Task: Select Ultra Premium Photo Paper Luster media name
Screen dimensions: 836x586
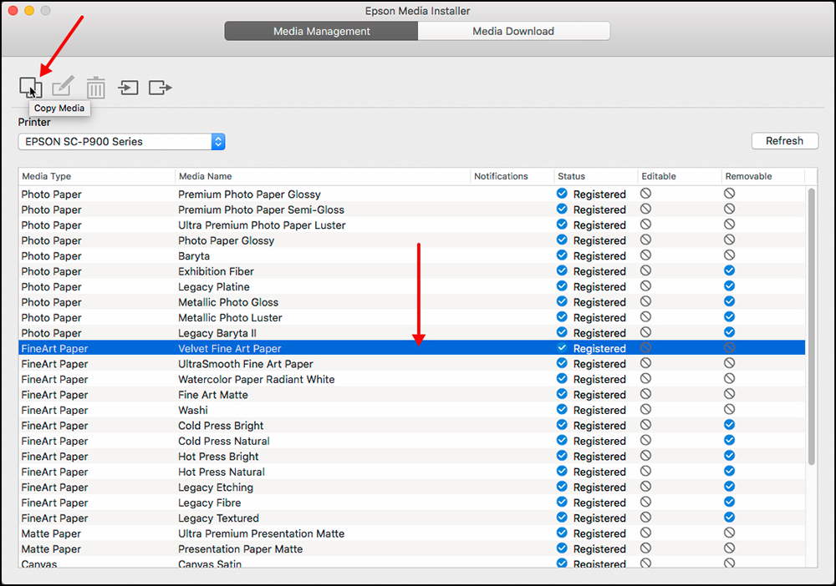Action: (x=262, y=225)
